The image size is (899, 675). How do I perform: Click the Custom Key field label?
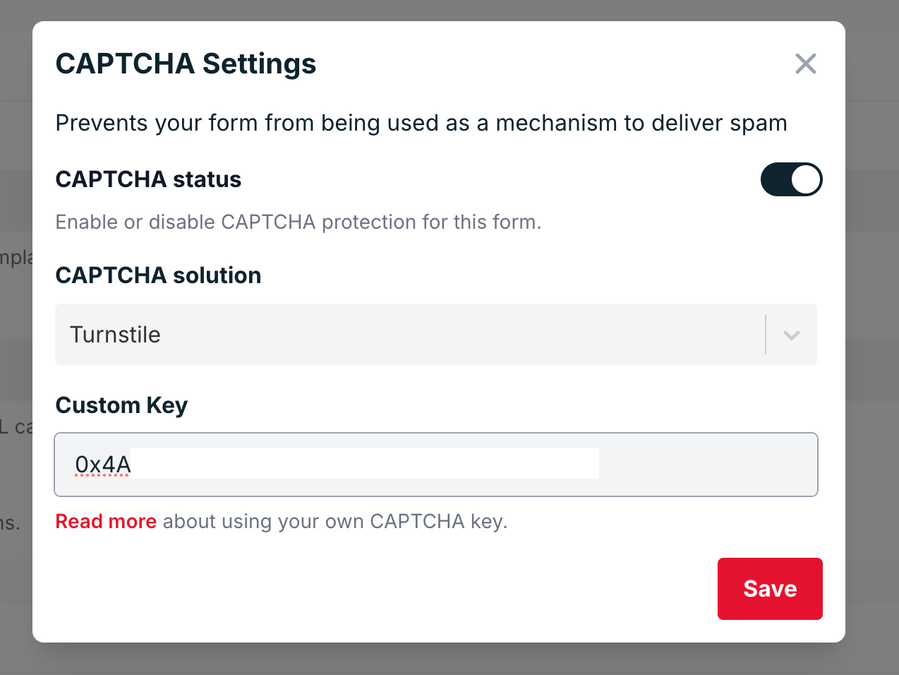pos(121,405)
